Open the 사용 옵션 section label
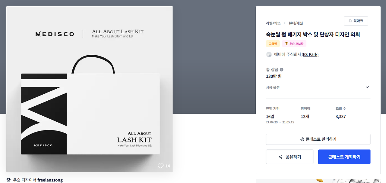386x183 pixels. [x=273, y=88]
